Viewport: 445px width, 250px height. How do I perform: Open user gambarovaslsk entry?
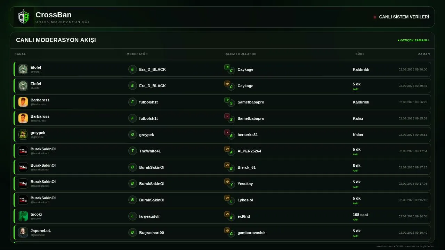(x=251, y=233)
